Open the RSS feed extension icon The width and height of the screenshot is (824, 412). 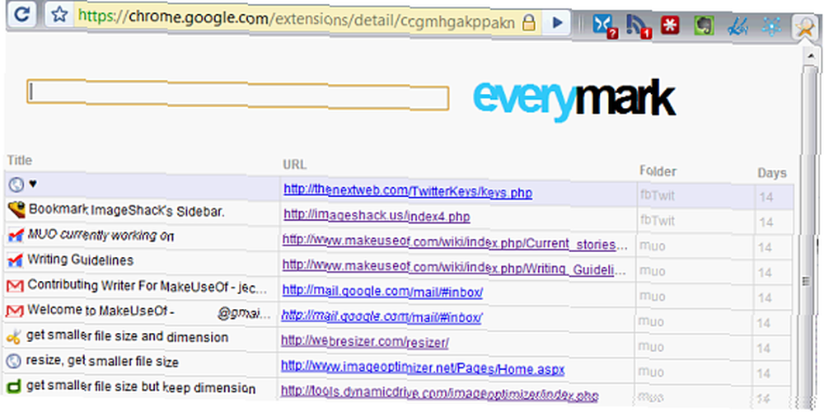[x=639, y=26]
